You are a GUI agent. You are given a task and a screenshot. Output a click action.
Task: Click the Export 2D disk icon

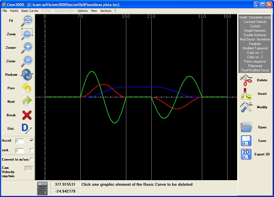click(246, 154)
